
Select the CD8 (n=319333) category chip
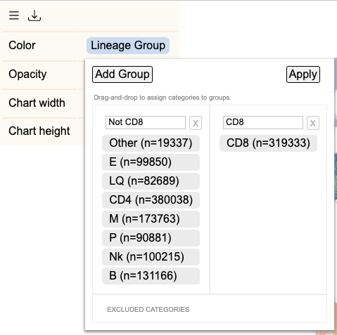point(268,143)
